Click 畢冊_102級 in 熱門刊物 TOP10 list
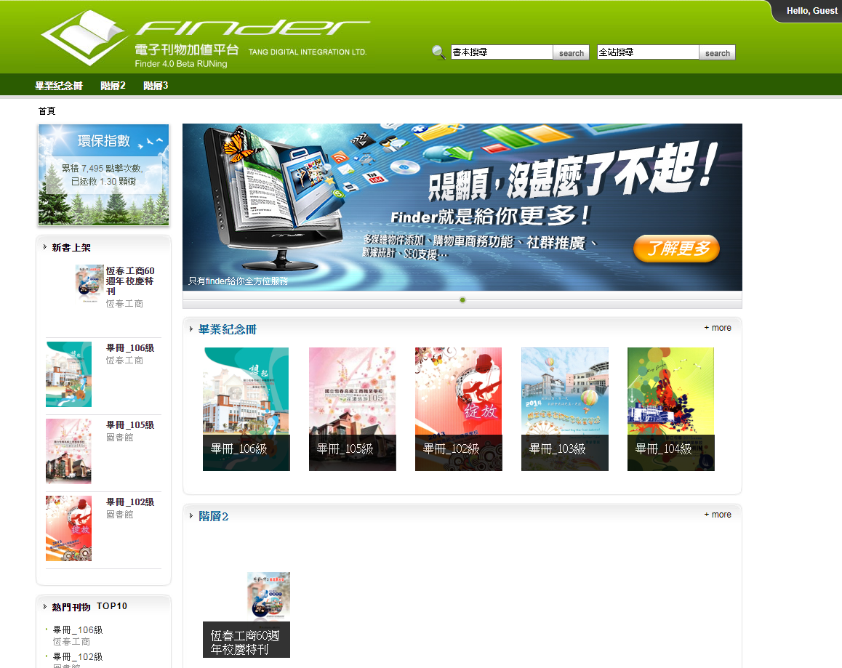842x668 pixels. [78, 656]
